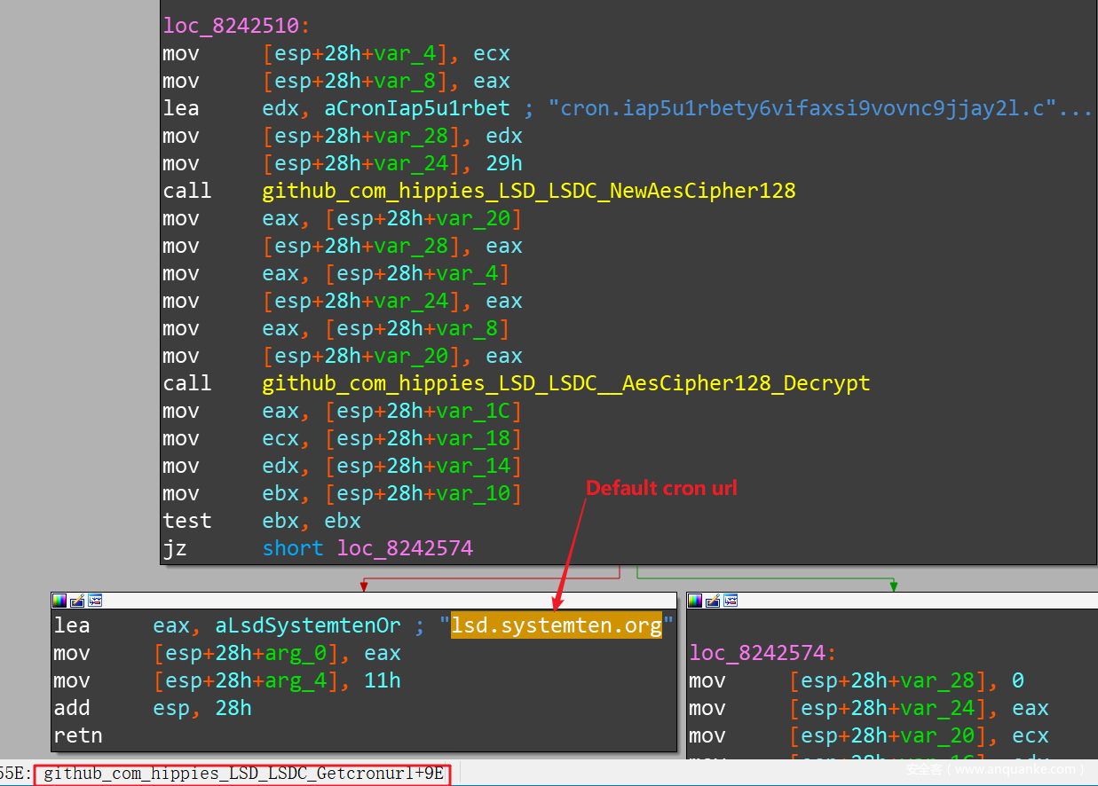Click the group nodes icon on the loc_8242574 node
The width and height of the screenshot is (1098, 786).
730,601
